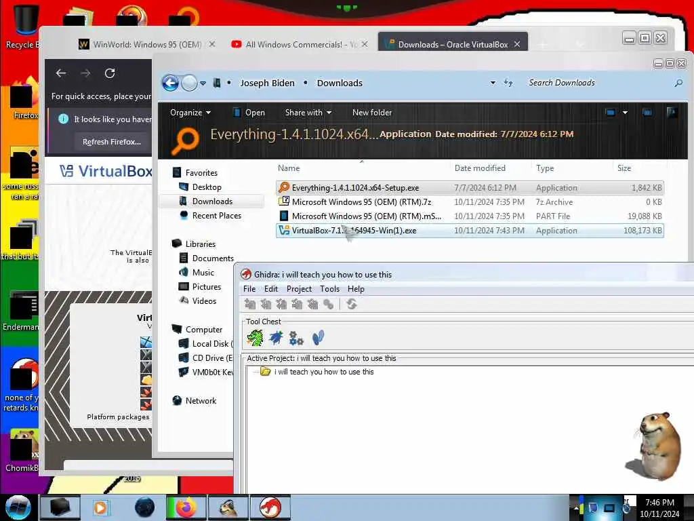Launch the Debugger bug tool in Tool Chest
The height and width of the screenshot is (521, 694).
click(x=277, y=338)
